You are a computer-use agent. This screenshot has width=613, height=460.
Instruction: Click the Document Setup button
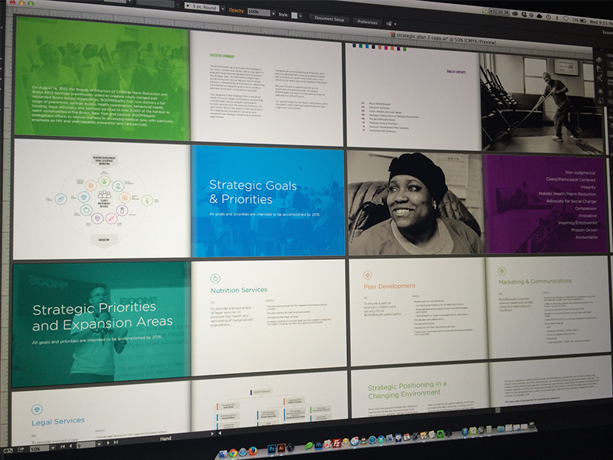[x=329, y=18]
